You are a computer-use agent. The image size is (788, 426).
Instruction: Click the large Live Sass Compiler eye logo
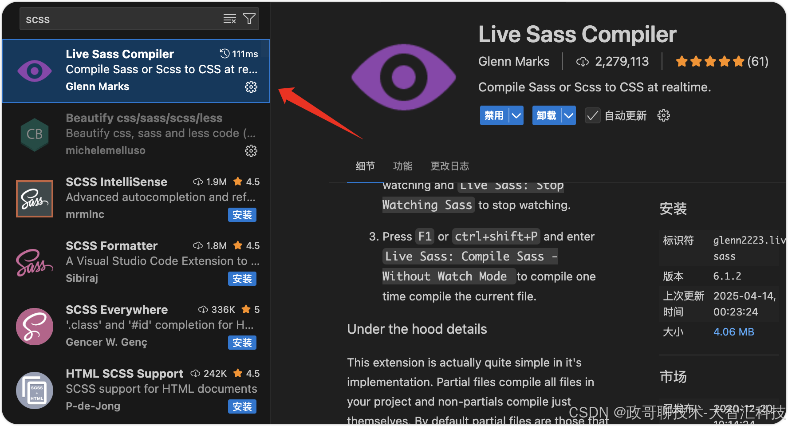pos(403,77)
